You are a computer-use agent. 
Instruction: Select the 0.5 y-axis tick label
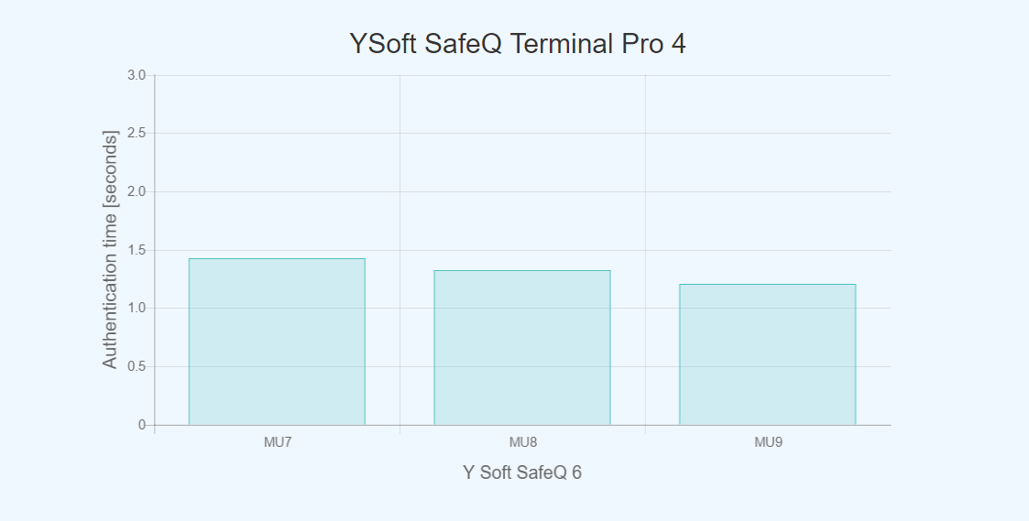coord(137,366)
